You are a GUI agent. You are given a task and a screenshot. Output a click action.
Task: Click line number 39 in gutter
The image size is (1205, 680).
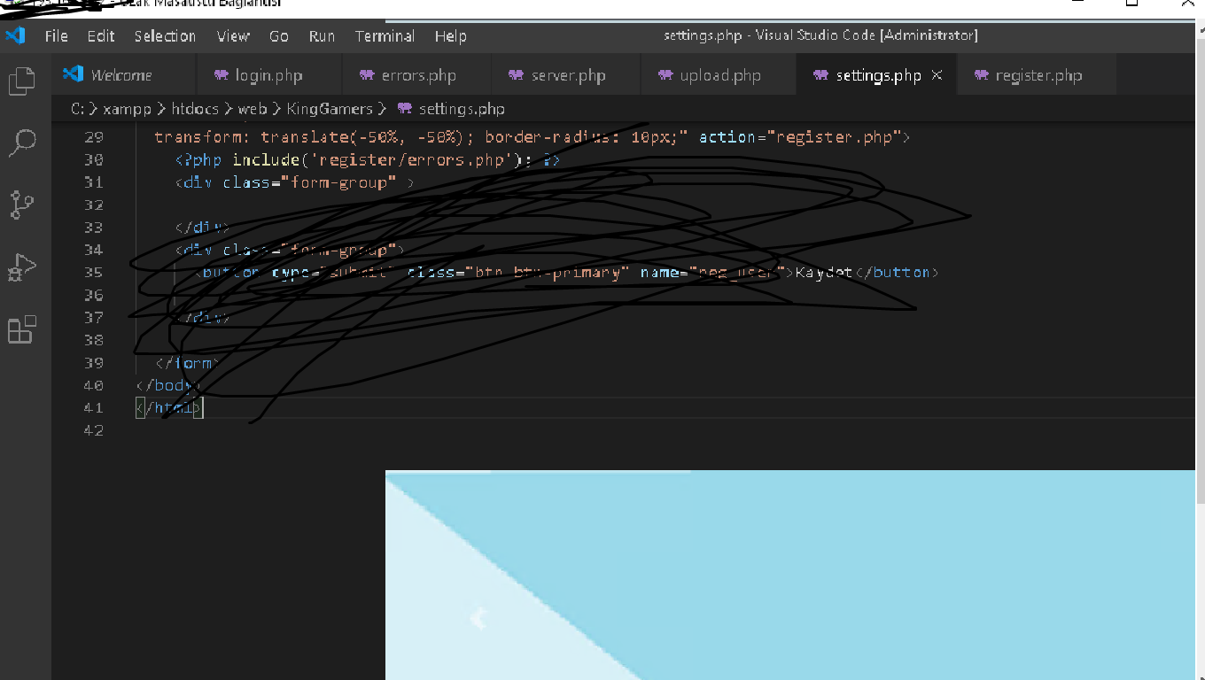pyautogui.click(x=94, y=363)
